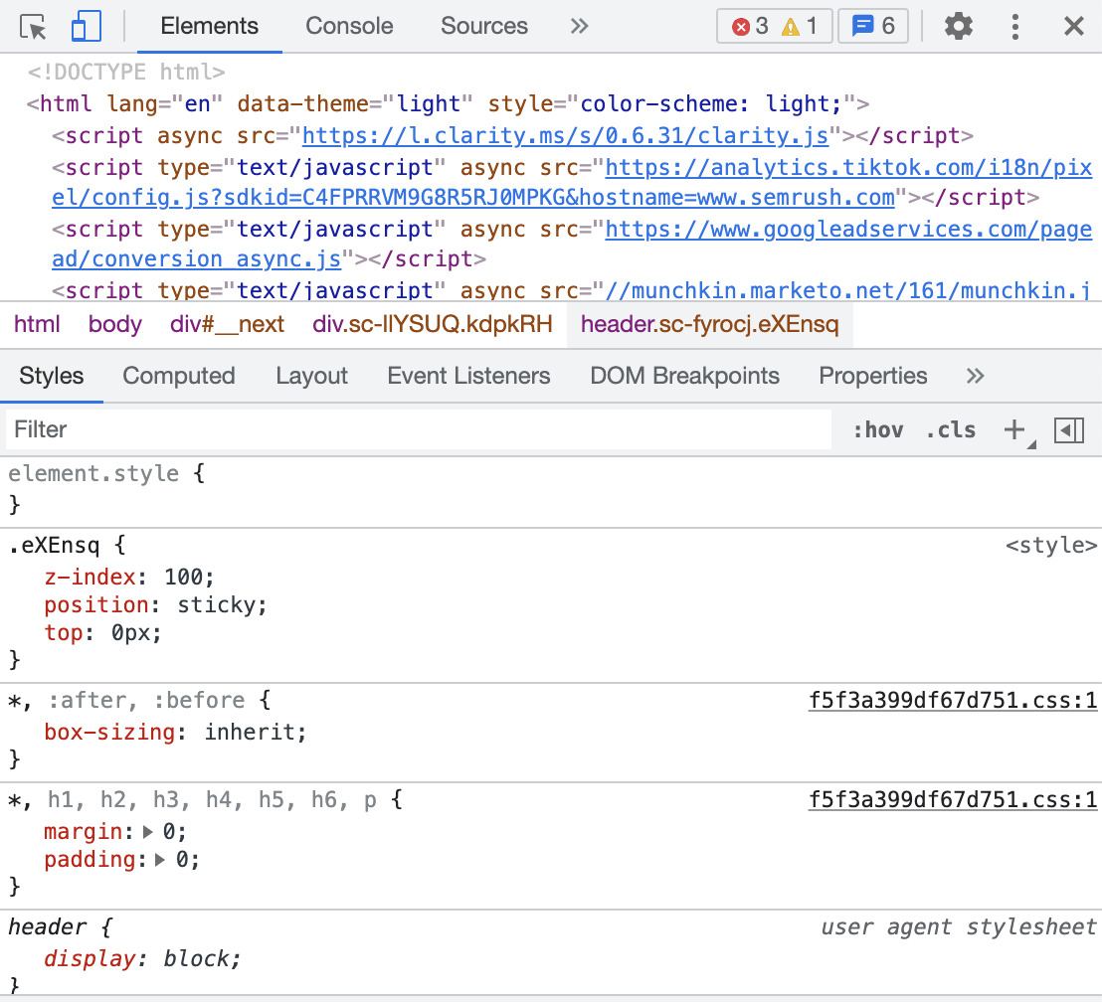Open the three-dot customize DevTools menu
Viewport: 1102px width, 1002px height.
click(x=1015, y=27)
